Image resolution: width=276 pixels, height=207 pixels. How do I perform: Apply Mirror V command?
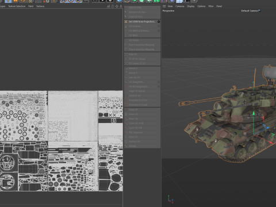142,73
